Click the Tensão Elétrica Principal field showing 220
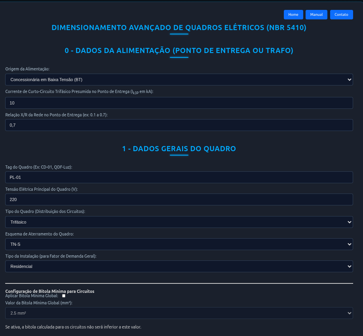Viewport: 363px width, 336px height. pos(179,199)
